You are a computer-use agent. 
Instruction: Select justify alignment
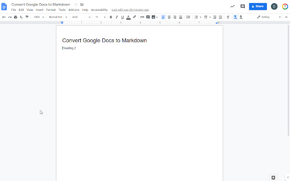[181, 17]
